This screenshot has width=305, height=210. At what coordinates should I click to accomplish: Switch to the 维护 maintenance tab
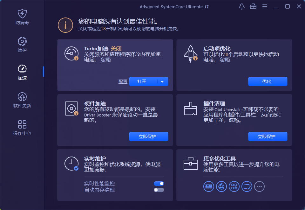22,45
